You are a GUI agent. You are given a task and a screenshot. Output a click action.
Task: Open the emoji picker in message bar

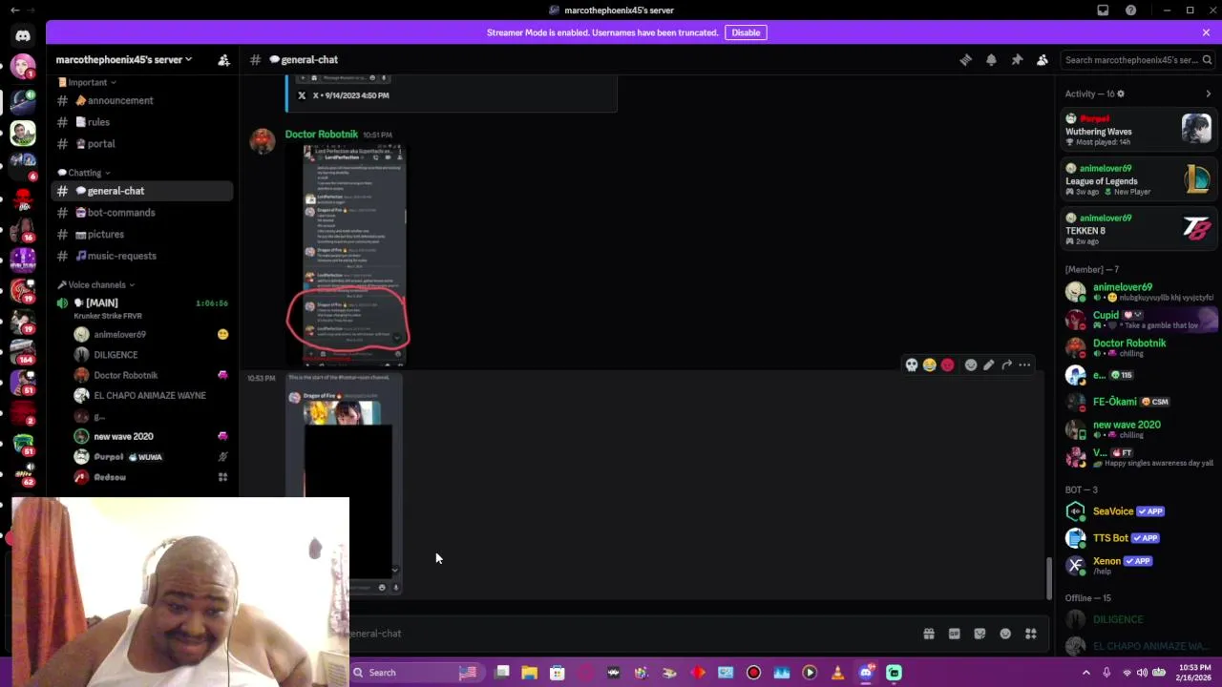click(x=1005, y=634)
